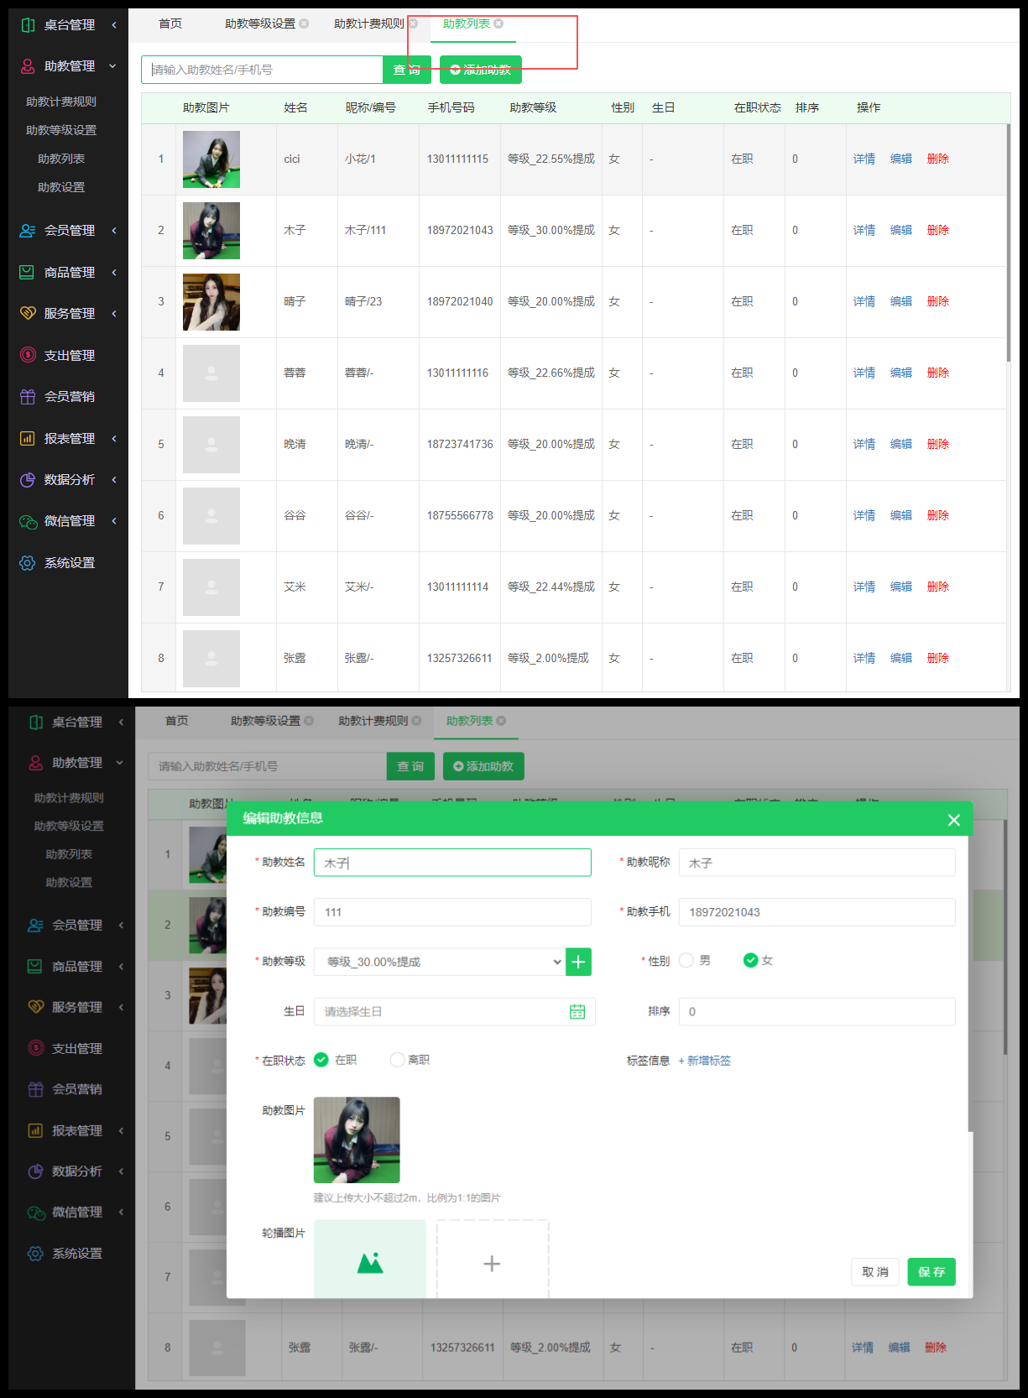Open the calendar icon in 生日 field
Screen dimensions: 1028x1398
coord(577,1012)
